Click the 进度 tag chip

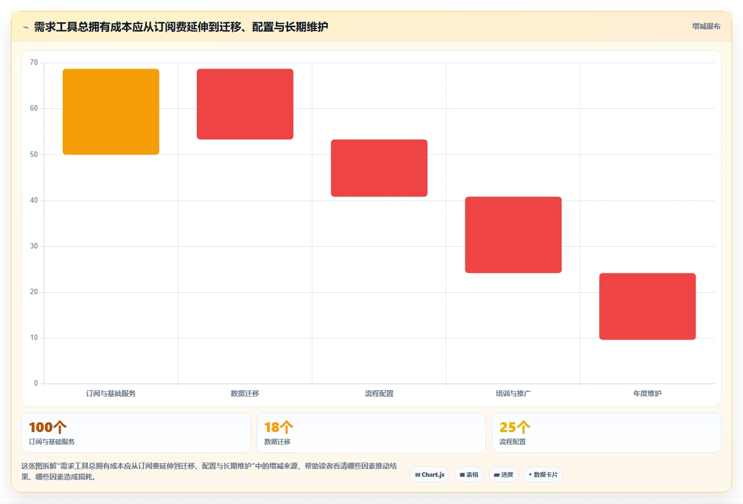point(504,475)
